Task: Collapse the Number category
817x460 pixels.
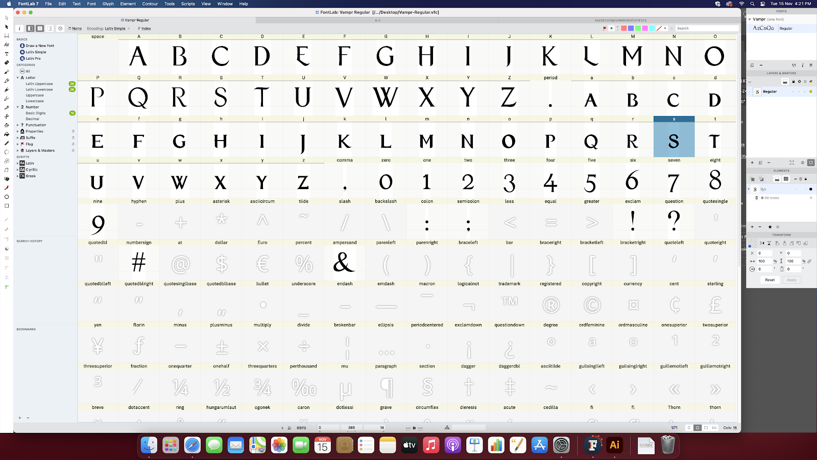Action: click(18, 107)
